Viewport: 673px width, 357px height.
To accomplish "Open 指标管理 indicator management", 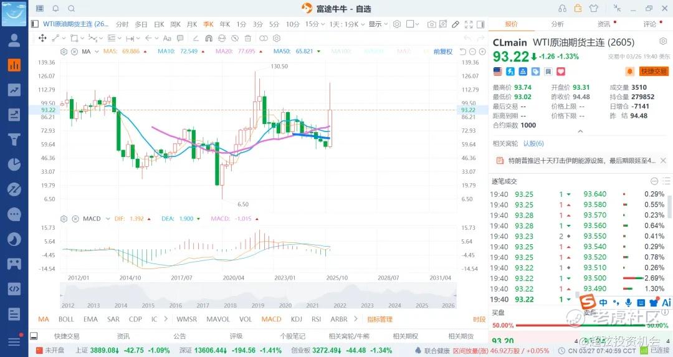I will (380, 319).
